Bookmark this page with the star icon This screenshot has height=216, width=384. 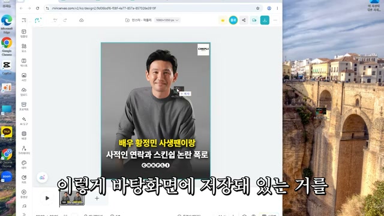257,8
